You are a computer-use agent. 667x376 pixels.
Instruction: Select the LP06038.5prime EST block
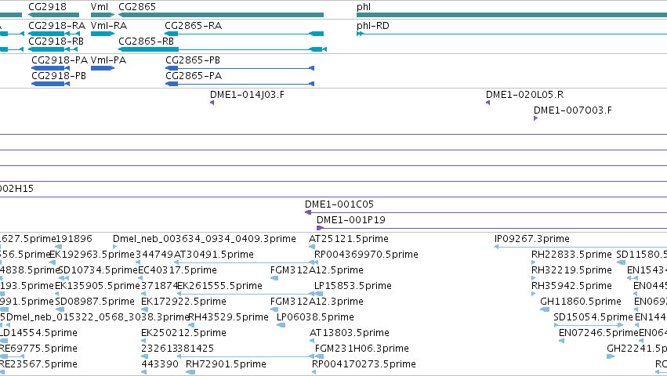[x=281, y=325]
